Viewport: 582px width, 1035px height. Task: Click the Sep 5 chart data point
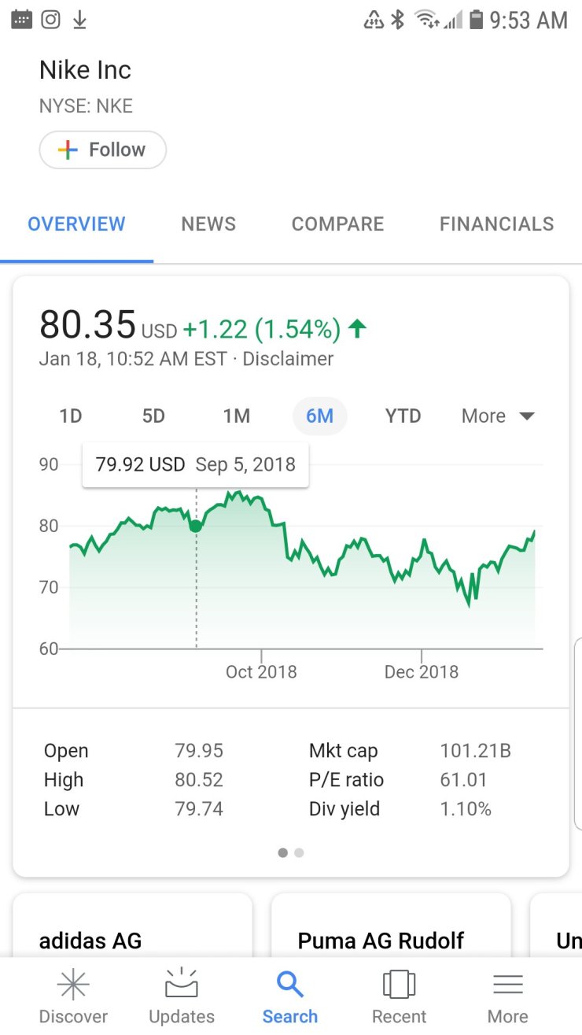pos(196,526)
